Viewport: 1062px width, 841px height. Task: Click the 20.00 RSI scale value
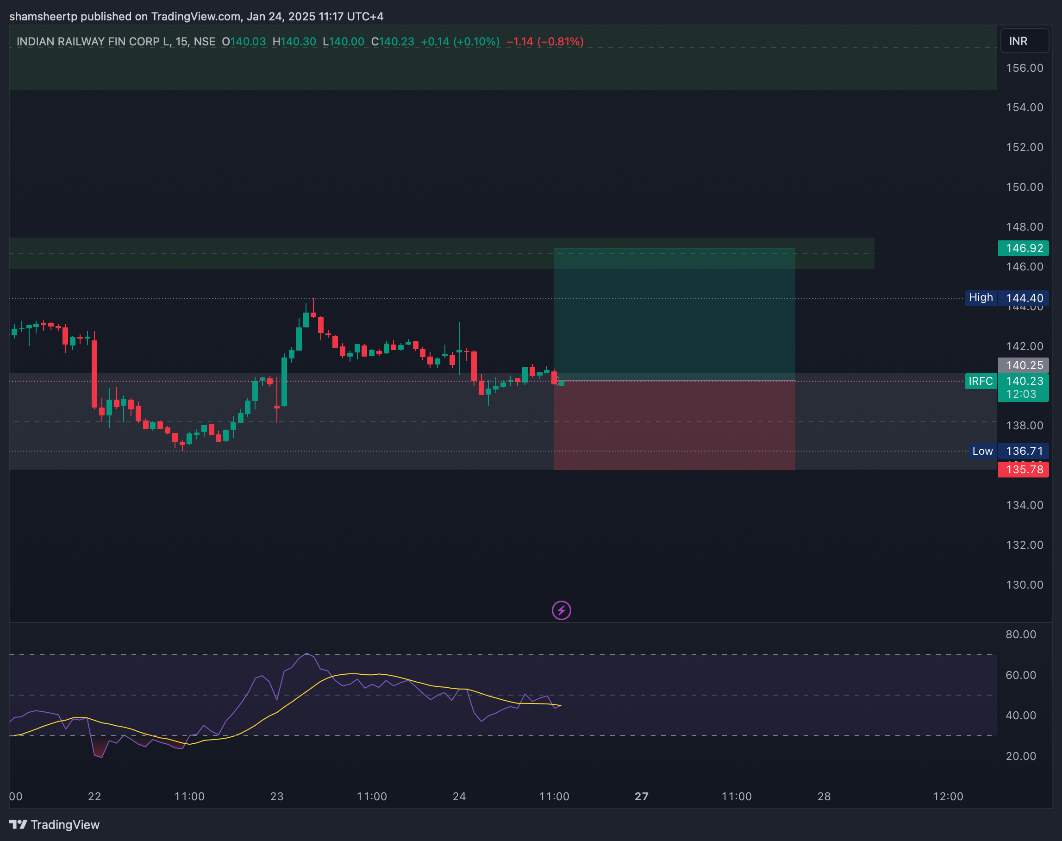1021,756
